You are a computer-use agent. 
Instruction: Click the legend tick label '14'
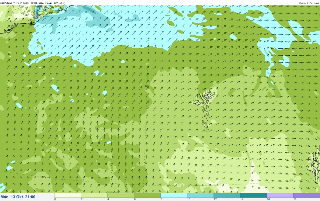pos(241,199)
